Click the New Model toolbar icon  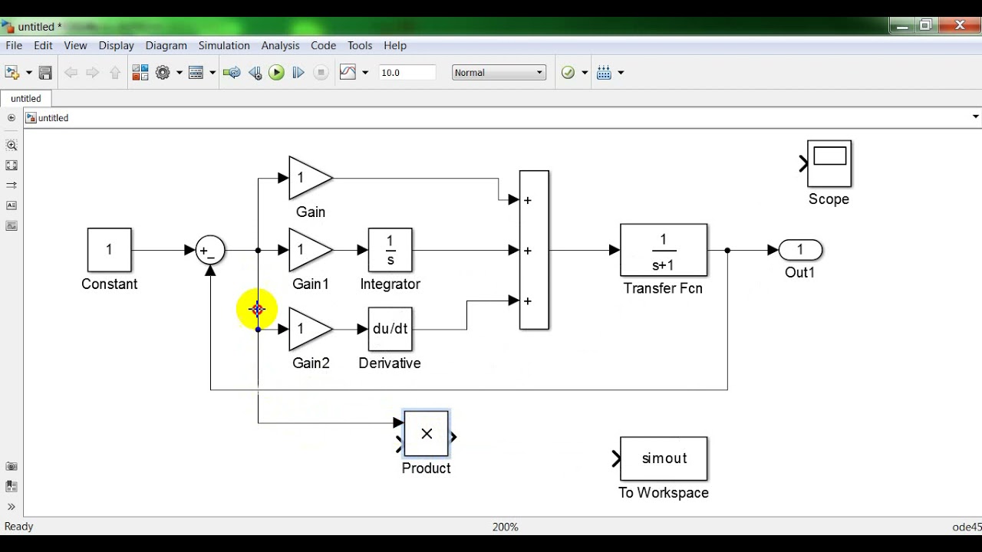coord(12,73)
